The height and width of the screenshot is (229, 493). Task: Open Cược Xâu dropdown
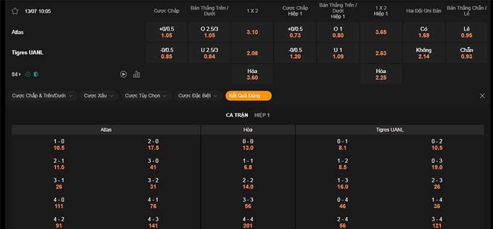(99, 96)
